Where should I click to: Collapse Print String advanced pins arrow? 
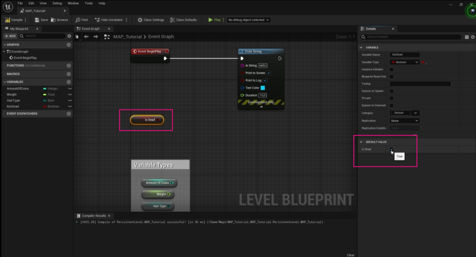(261, 107)
